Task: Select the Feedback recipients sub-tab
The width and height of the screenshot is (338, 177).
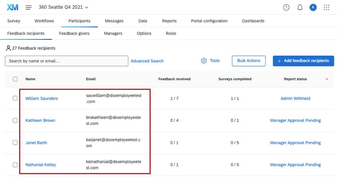Action: point(26,33)
